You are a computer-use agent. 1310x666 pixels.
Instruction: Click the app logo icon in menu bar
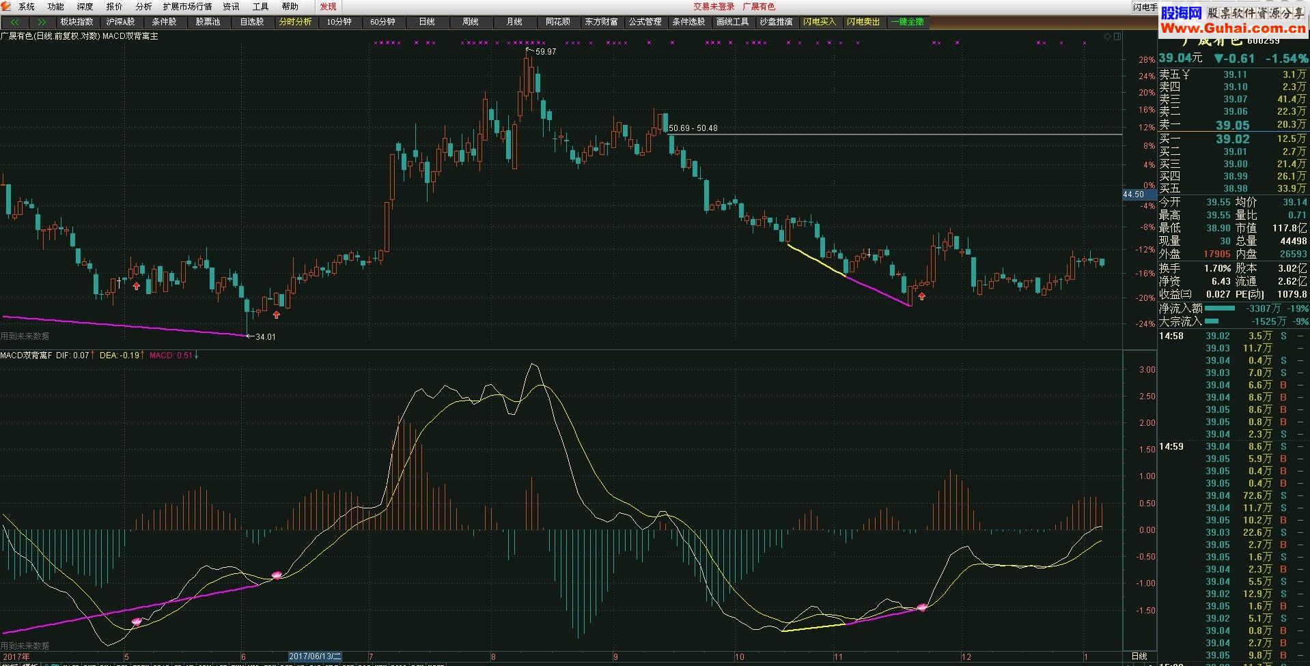coord(8,7)
